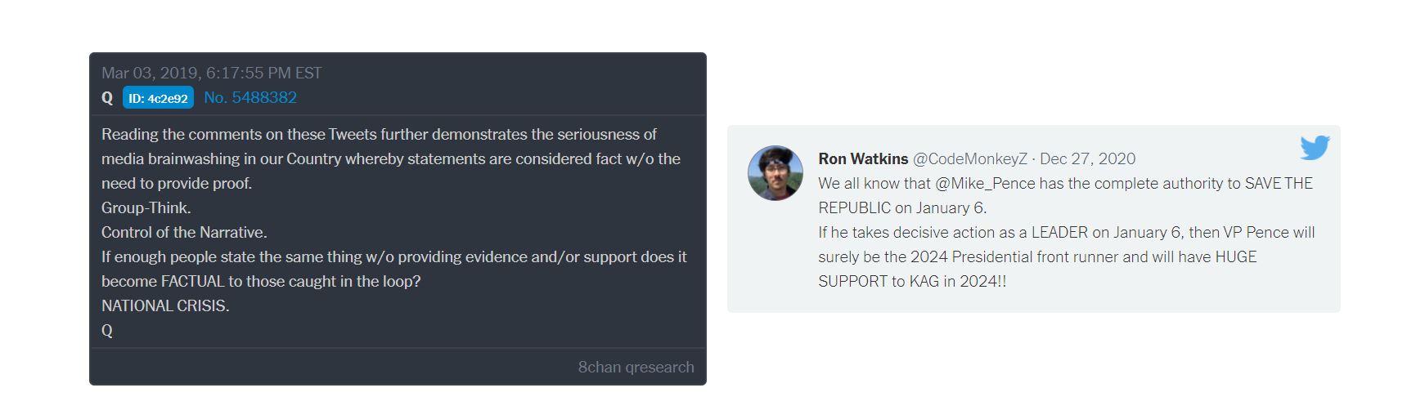Open Ron Watkins profile avatar

coord(775,173)
